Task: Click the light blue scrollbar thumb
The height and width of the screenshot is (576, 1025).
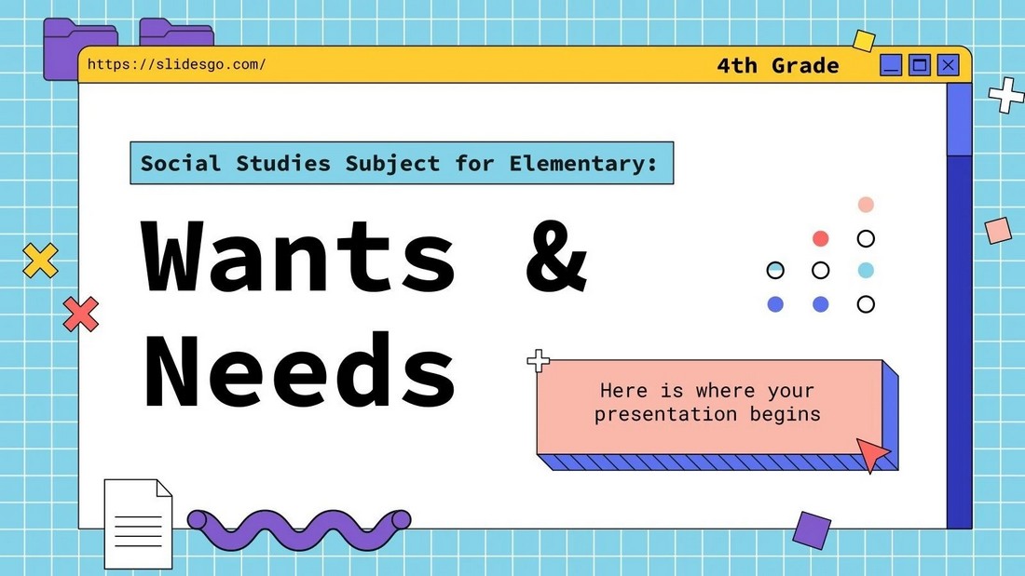Action: (959, 119)
